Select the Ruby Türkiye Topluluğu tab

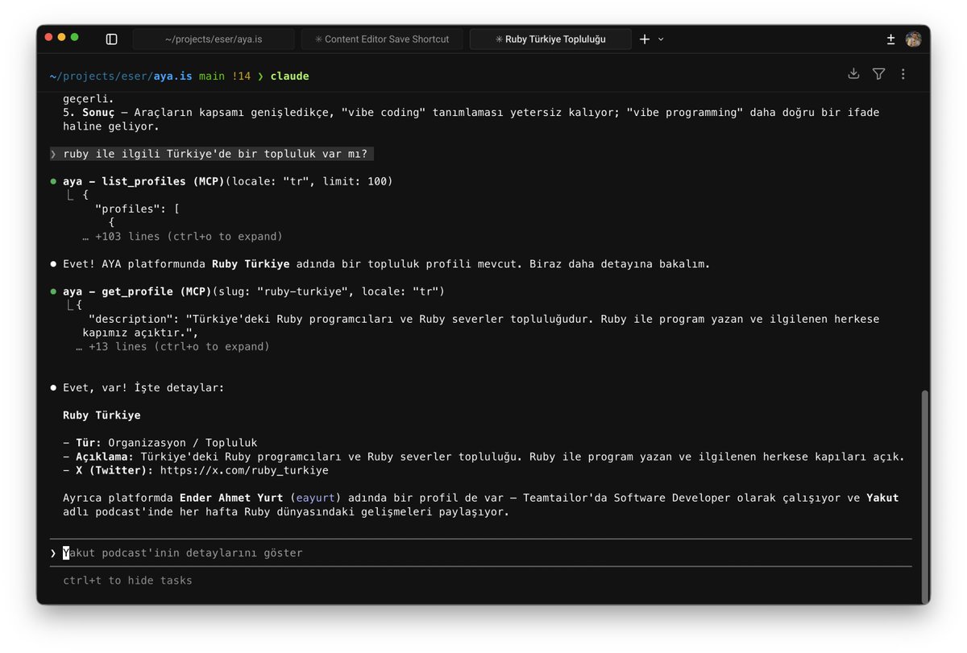[550, 39]
